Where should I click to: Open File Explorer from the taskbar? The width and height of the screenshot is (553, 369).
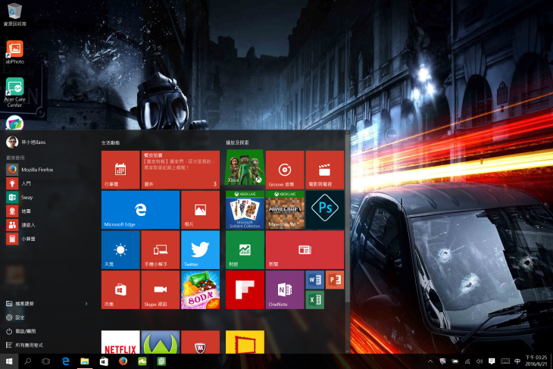click(85, 361)
